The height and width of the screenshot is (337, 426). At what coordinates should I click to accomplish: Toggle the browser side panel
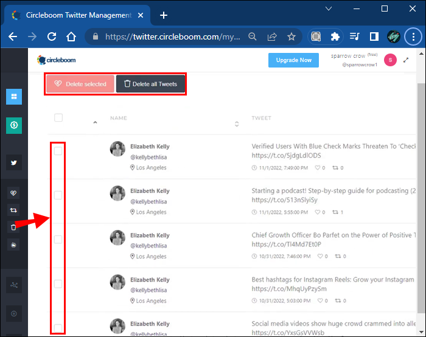[374, 36]
